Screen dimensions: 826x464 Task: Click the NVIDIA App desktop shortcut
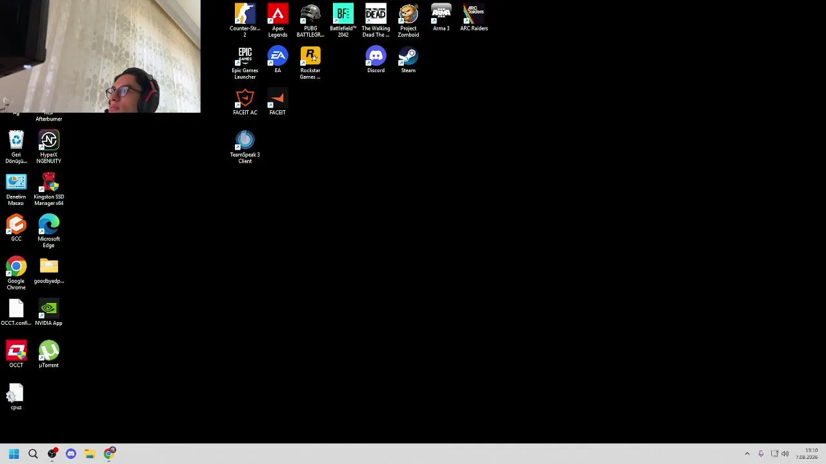48,312
